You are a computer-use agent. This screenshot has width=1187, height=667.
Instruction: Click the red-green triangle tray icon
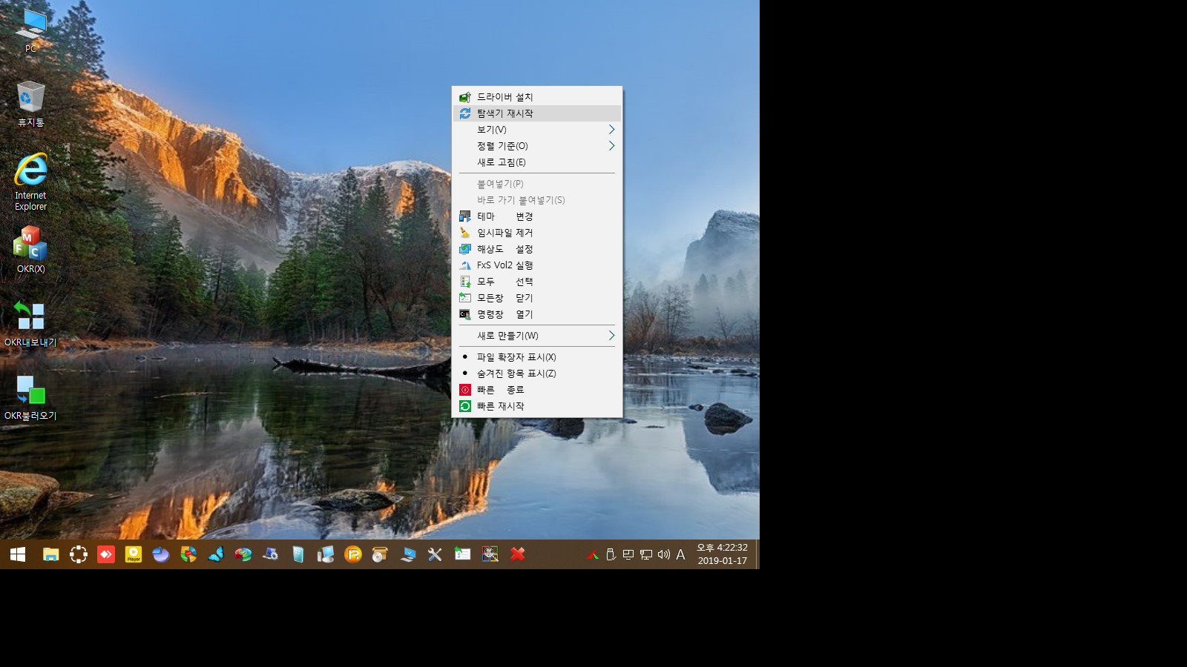[x=593, y=554]
